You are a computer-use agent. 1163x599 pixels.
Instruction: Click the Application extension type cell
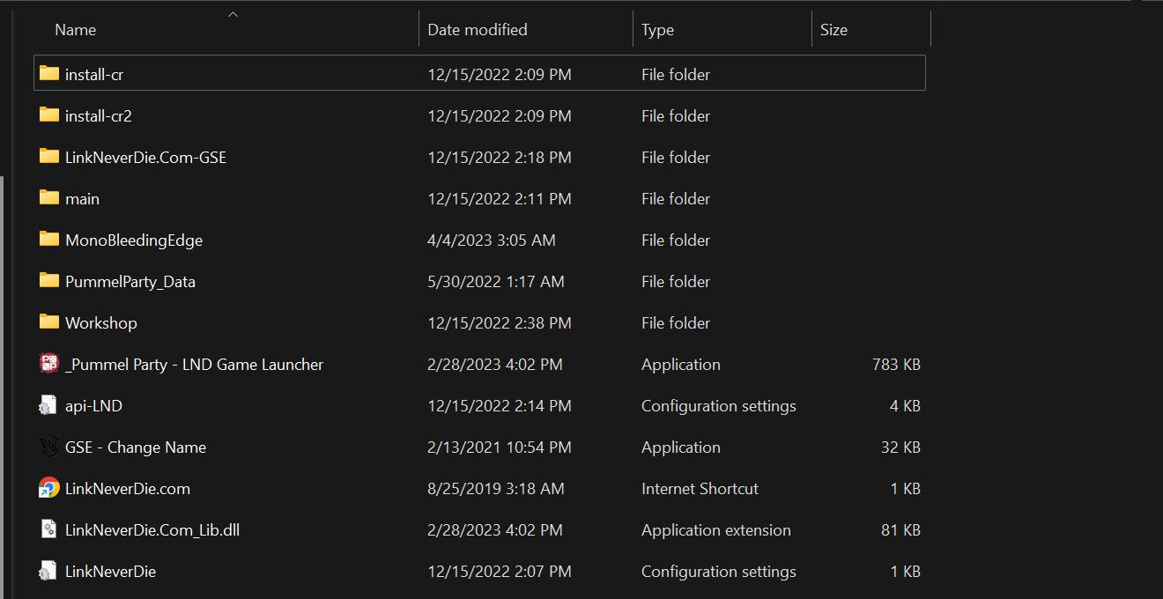[x=716, y=530]
